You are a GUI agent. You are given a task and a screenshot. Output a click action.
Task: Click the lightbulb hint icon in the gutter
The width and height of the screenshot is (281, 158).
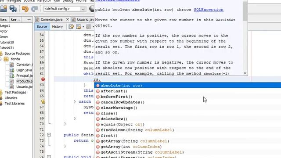click(x=43, y=101)
